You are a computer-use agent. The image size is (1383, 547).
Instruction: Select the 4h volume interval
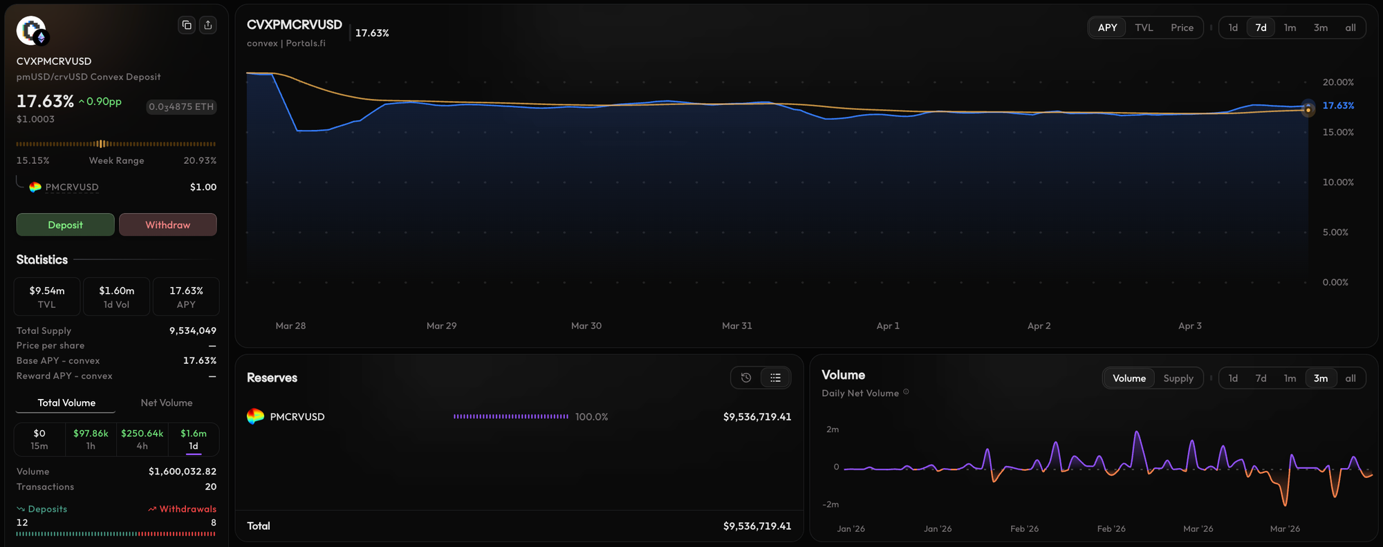pyautogui.click(x=142, y=439)
